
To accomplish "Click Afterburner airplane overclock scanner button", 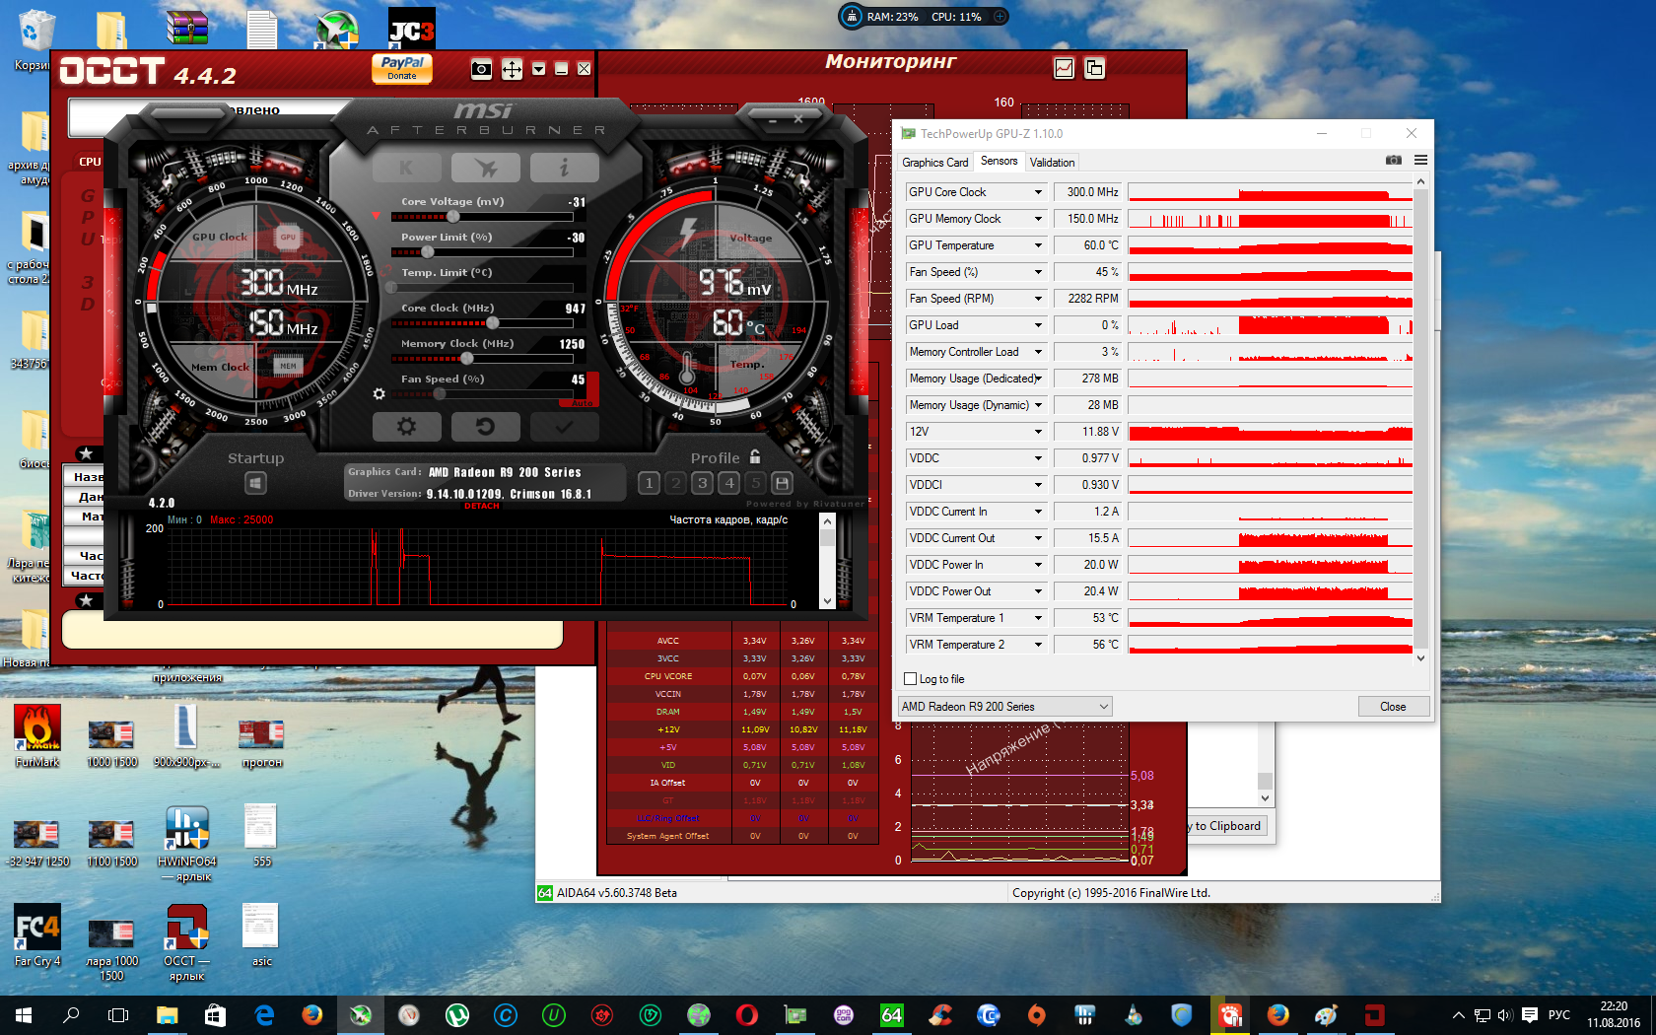I will pyautogui.click(x=485, y=168).
